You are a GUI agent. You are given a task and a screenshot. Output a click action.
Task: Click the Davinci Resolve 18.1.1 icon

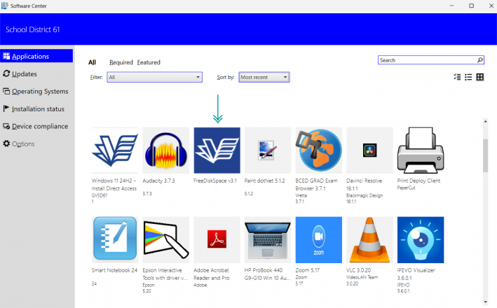[369, 150]
